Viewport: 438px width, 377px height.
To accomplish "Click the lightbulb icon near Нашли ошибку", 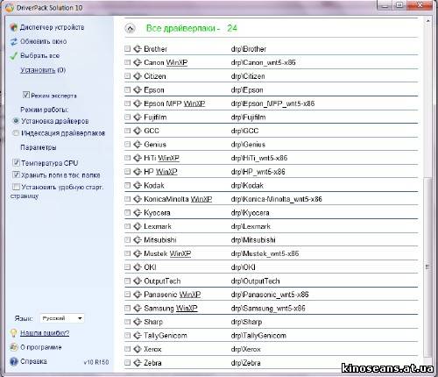I will [x=13, y=333].
